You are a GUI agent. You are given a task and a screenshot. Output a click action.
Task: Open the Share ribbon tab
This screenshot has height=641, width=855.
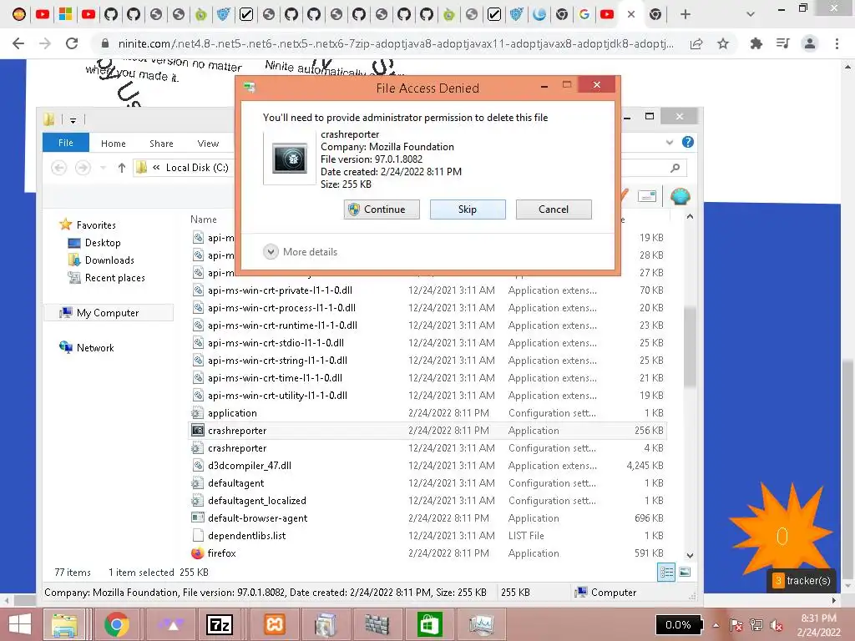161,144
